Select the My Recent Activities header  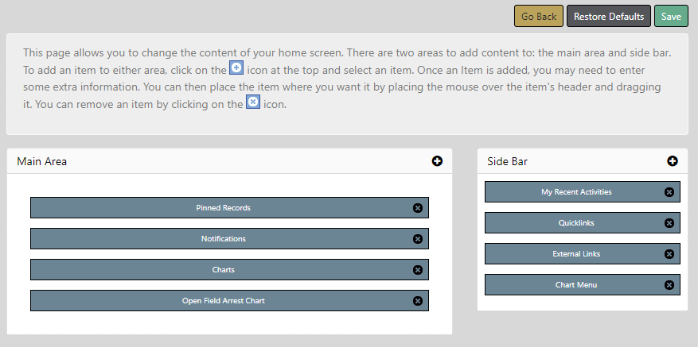[576, 192]
